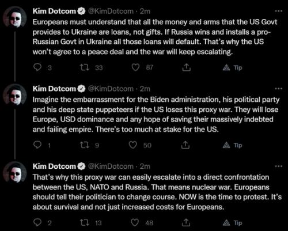Viewport: 288px width, 231px height.
Task: Open Kim Dotcom name link on third tweet
Action: point(54,166)
